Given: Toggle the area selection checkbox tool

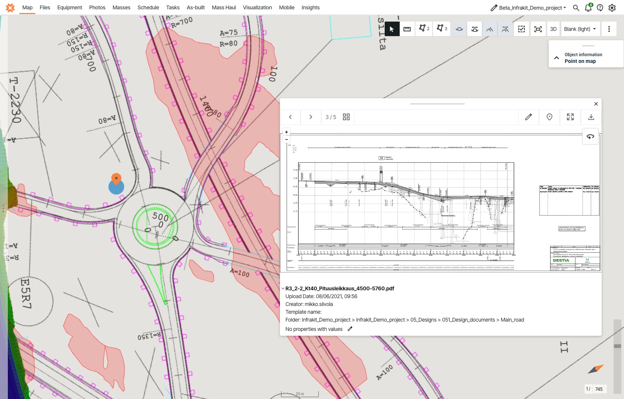Looking at the screenshot, I should [521, 29].
